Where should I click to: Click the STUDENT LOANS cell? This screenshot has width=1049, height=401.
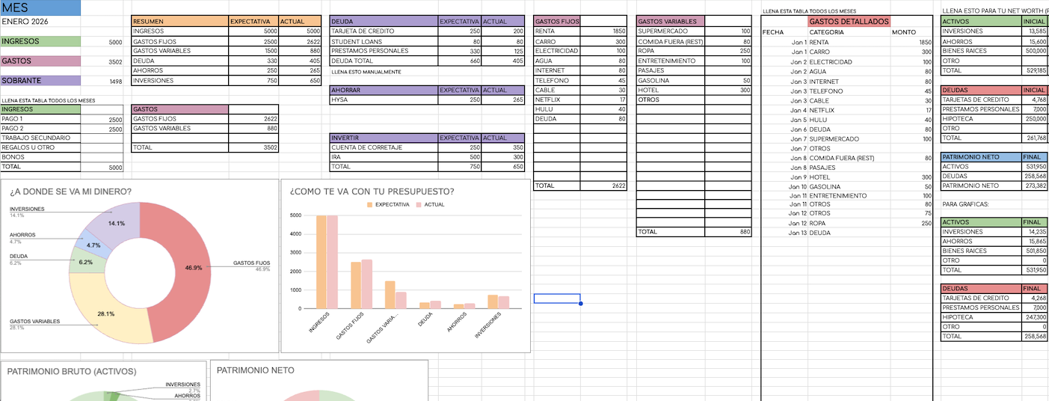tap(384, 41)
